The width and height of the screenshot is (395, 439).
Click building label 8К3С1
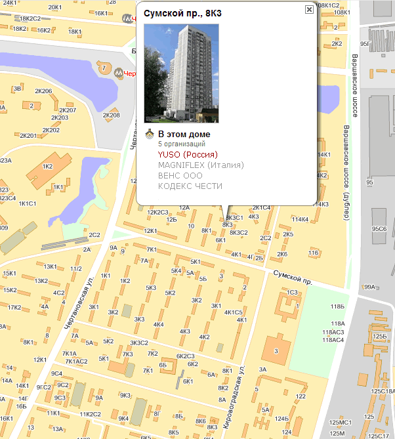tap(235, 218)
